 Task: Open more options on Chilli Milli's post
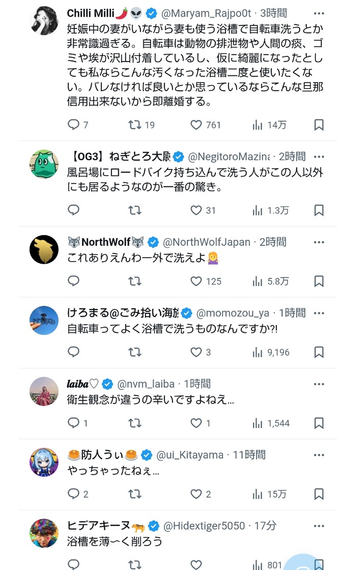319,13
